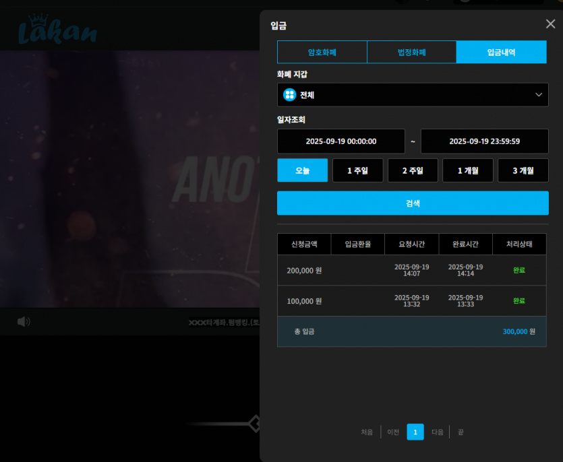This screenshot has width=563, height=462.
Task: Click the 전체 wallet grid icon
Action: coord(289,95)
